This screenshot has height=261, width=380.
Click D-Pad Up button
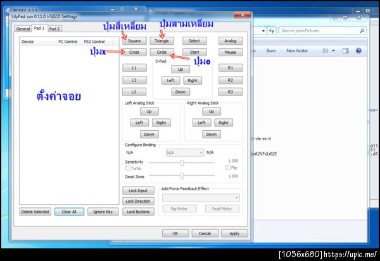180,70
